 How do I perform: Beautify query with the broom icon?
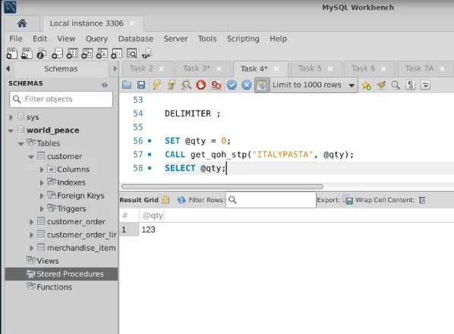click(x=381, y=85)
